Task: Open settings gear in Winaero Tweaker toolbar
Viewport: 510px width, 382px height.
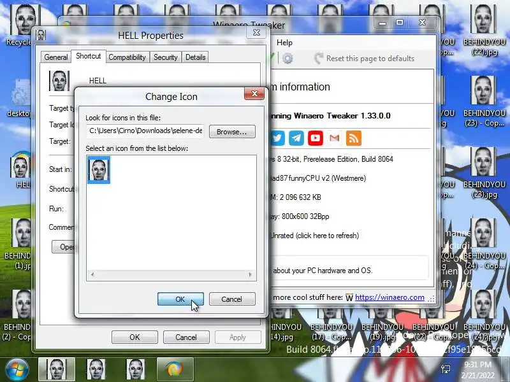Action: [x=288, y=59]
